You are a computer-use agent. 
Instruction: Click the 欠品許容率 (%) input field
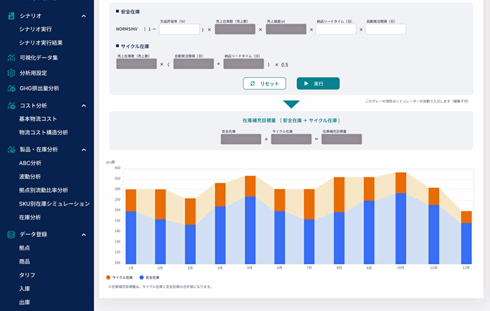pos(179,29)
